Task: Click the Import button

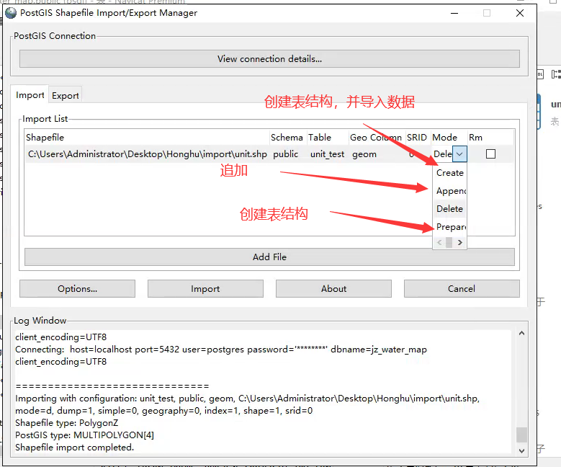Action: (x=205, y=289)
